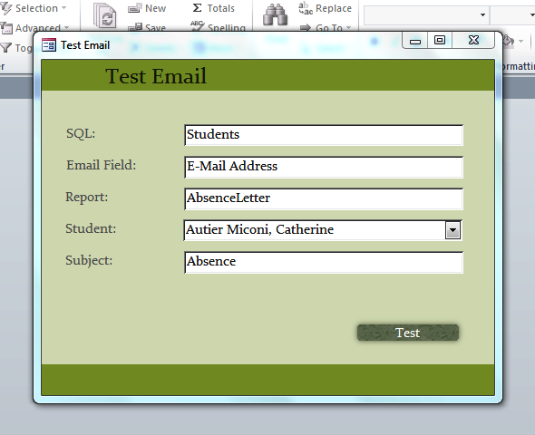Click the New record button

pos(147,8)
